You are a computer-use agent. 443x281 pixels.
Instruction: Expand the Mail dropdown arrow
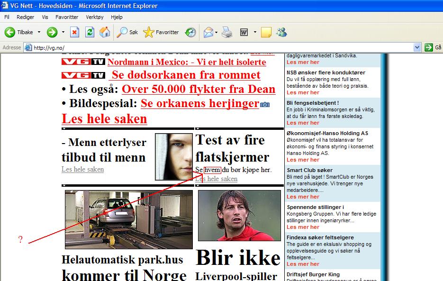pyautogui.click(x=216, y=32)
